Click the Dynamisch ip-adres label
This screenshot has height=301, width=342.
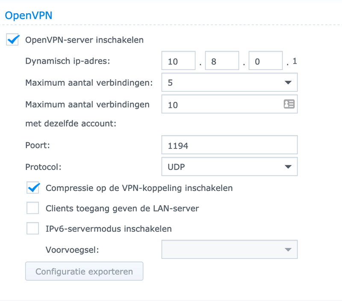tap(68, 61)
